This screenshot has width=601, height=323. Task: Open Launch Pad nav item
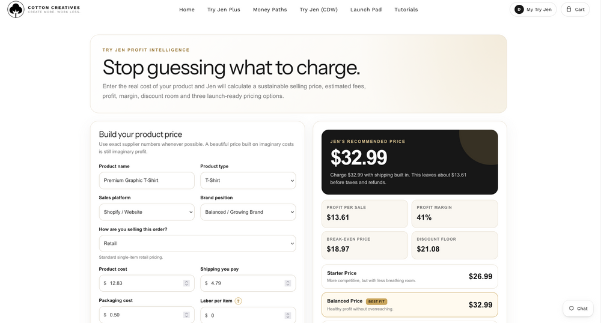pyautogui.click(x=366, y=10)
